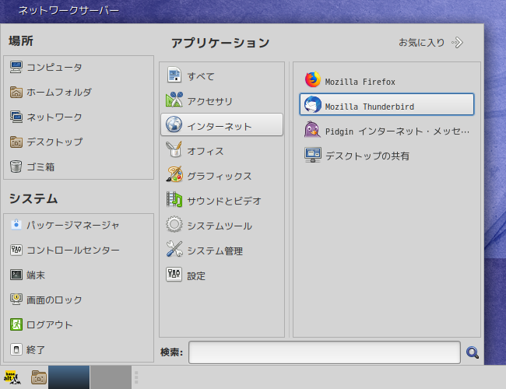Viewport: 506px width, 389px height.
Task: Click the Mozilla Firefox label
Action: [x=360, y=82]
